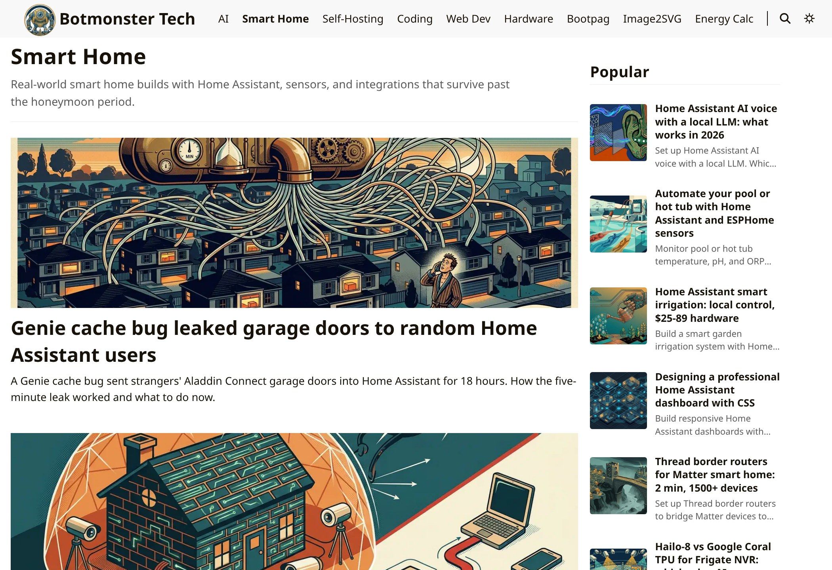The height and width of the screenshot is (570, 832).
Task: Click the garage doors article hero image
Action: [294, 223]
